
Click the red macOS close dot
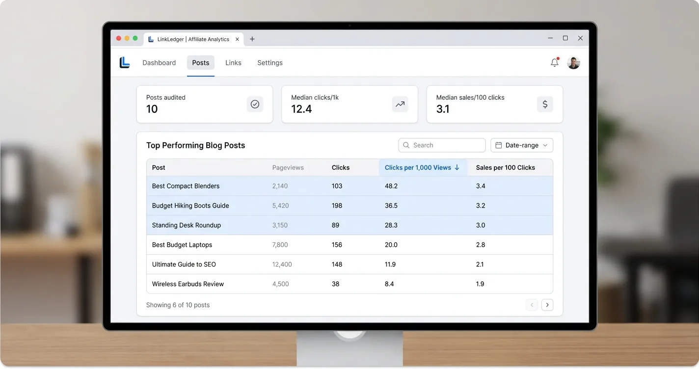tap(119, 38)
